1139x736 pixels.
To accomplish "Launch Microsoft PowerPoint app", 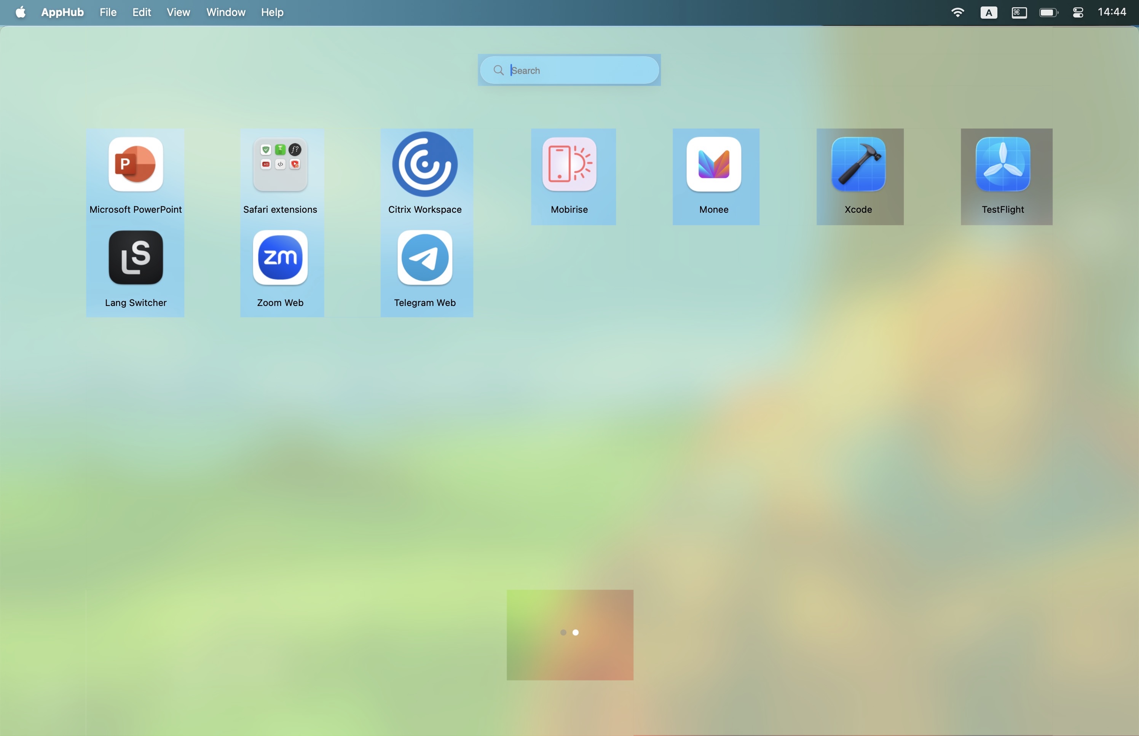I will point(136,164).
